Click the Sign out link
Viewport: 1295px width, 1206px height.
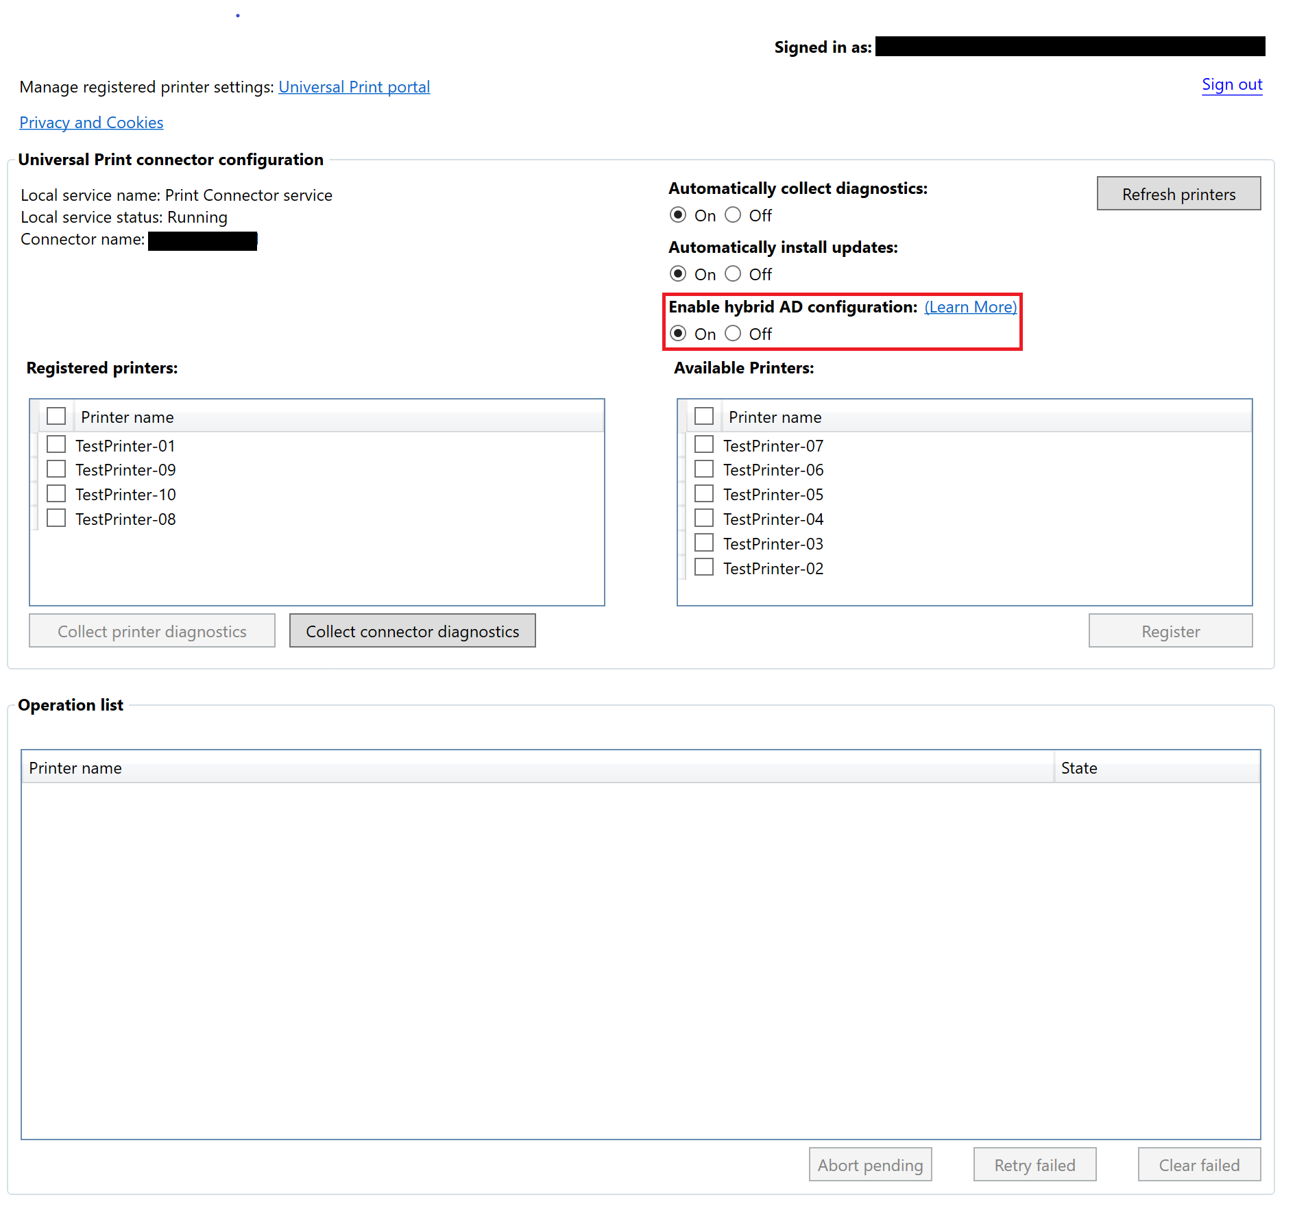1232,84
